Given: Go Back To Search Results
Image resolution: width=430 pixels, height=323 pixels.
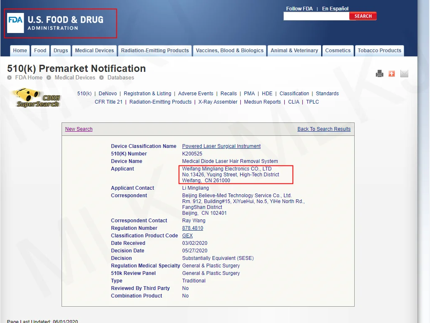Looking at the screenshot, I should click(x=324, y=129).
